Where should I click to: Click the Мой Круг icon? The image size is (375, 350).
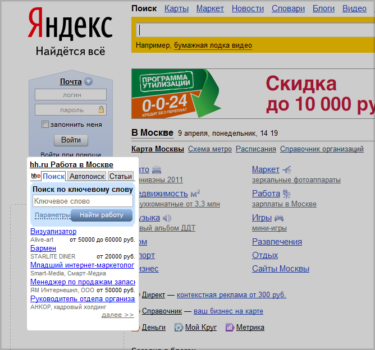[x=179, y=327]
